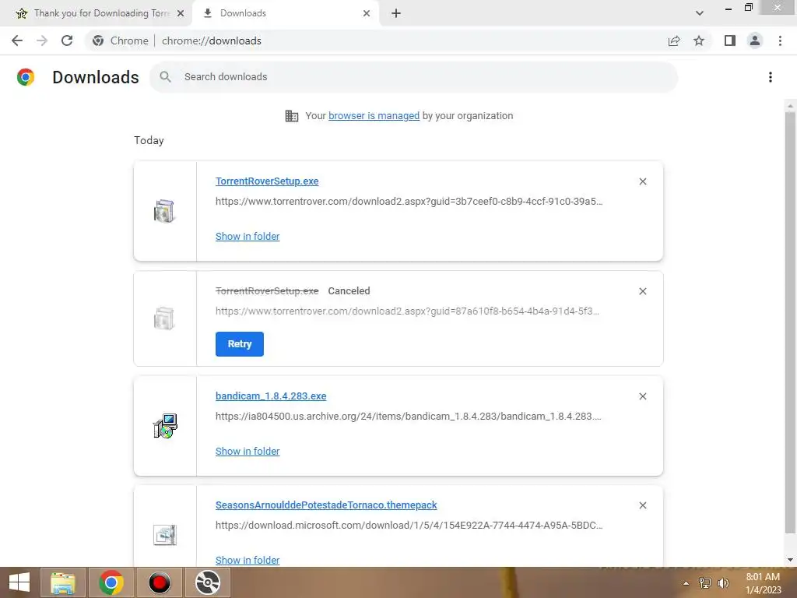The height and width of the screenshot is (598, 797).
Task: Remove bandicam_1.8.4.283.exe from list
Action: coord(643,396)
